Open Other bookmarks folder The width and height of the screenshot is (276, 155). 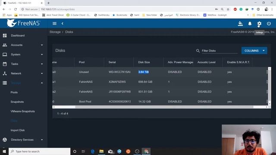(263, 15)
